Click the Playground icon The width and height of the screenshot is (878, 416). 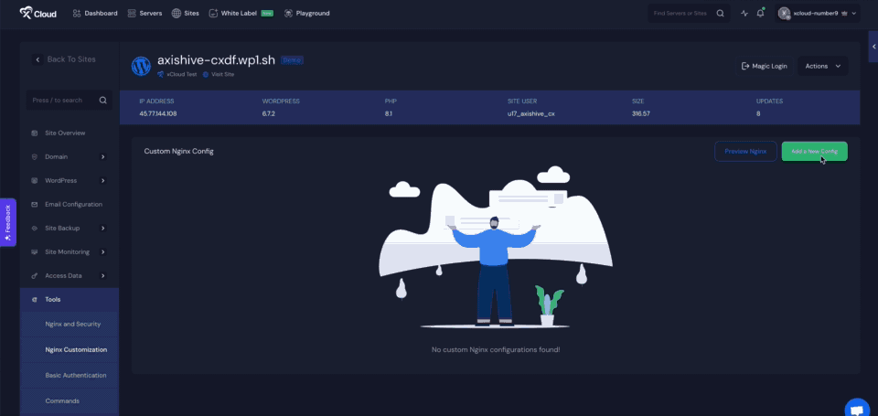click(x=288, y=13)
